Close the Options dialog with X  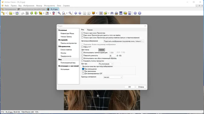coord(145,26)
